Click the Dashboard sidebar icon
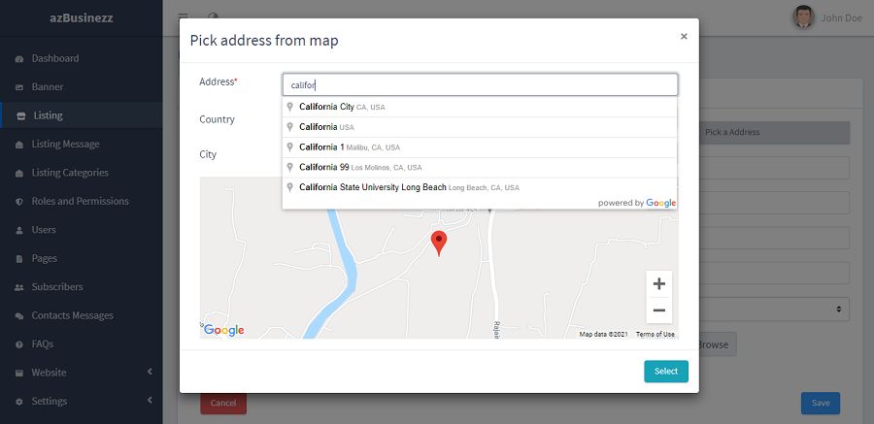Viewport: 874px width, 424px height. click(20, 59)
